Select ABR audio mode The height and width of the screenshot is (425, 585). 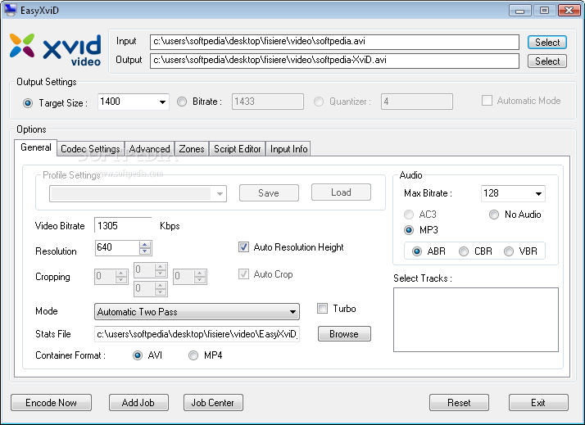tap(417, 251)
